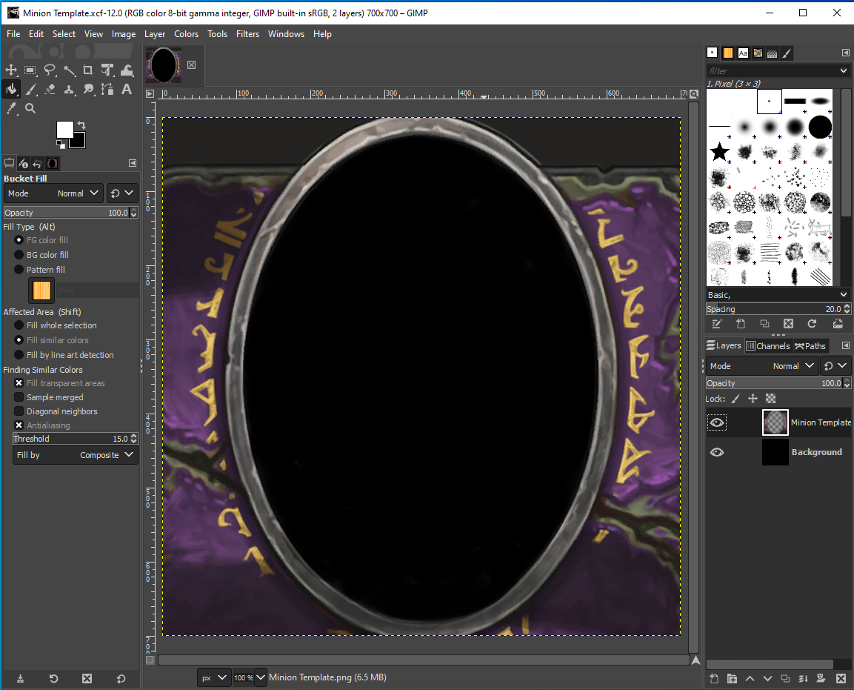Open the brush editor button

point(716,324)
